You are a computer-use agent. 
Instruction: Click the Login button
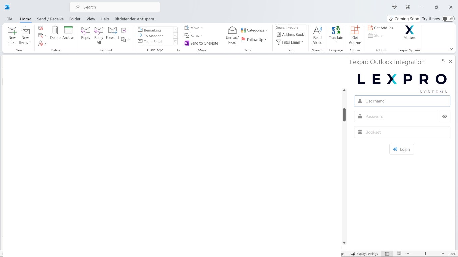[402, 149]
